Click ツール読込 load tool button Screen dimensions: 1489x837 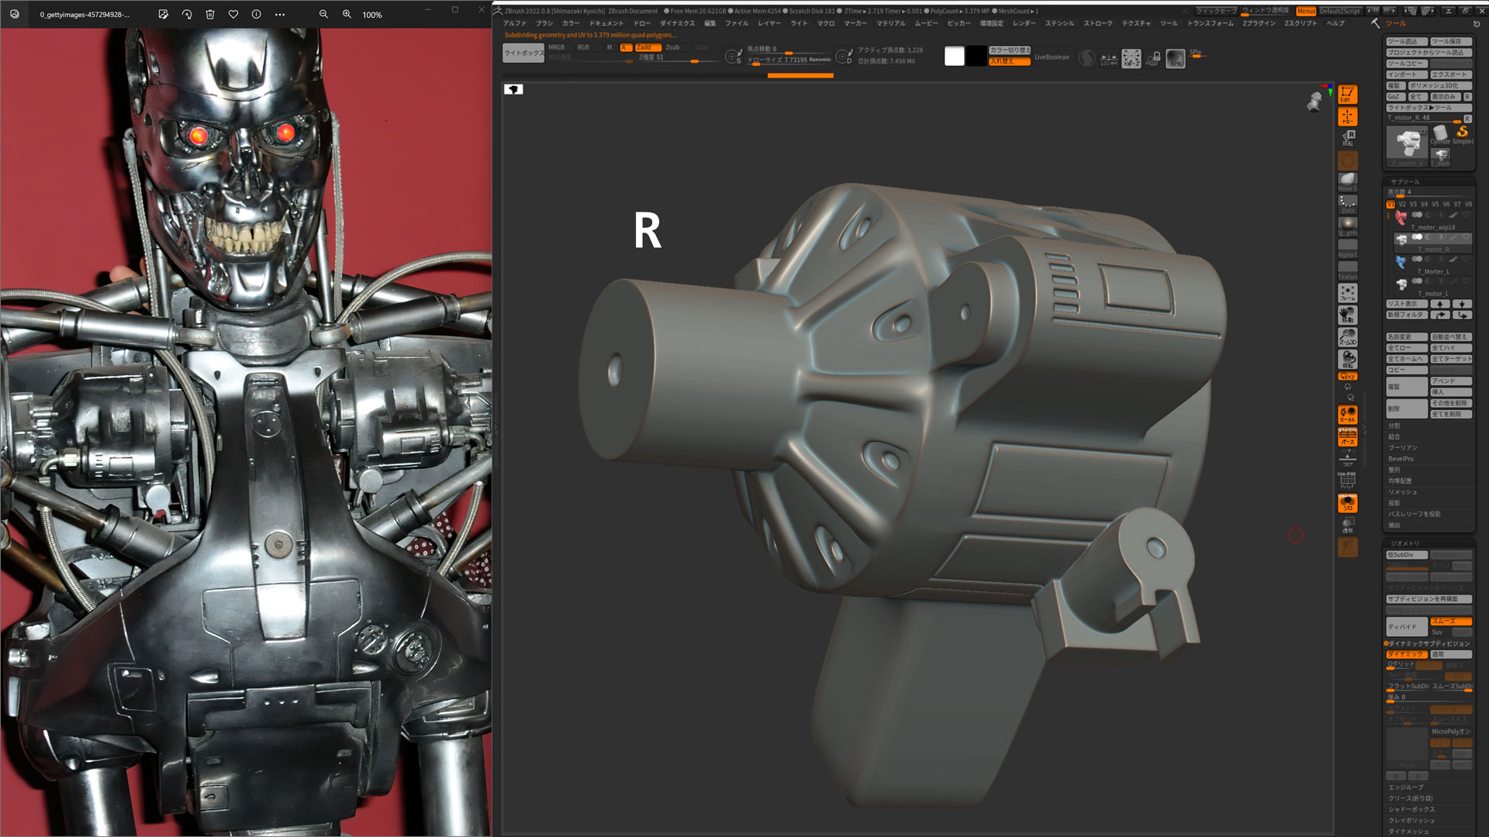pyautogui.click(x=1407, y=41)
